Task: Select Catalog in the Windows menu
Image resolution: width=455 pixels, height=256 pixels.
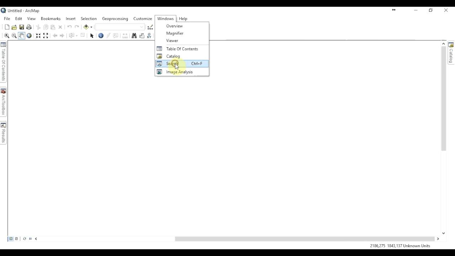Action: pos(182,56)
